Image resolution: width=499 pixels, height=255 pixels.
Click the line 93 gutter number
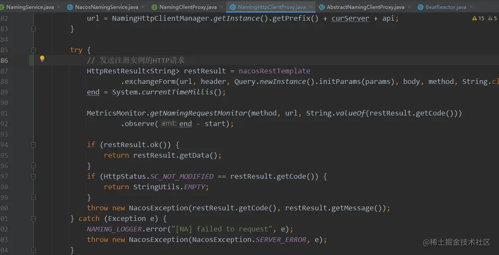(4, 134)
